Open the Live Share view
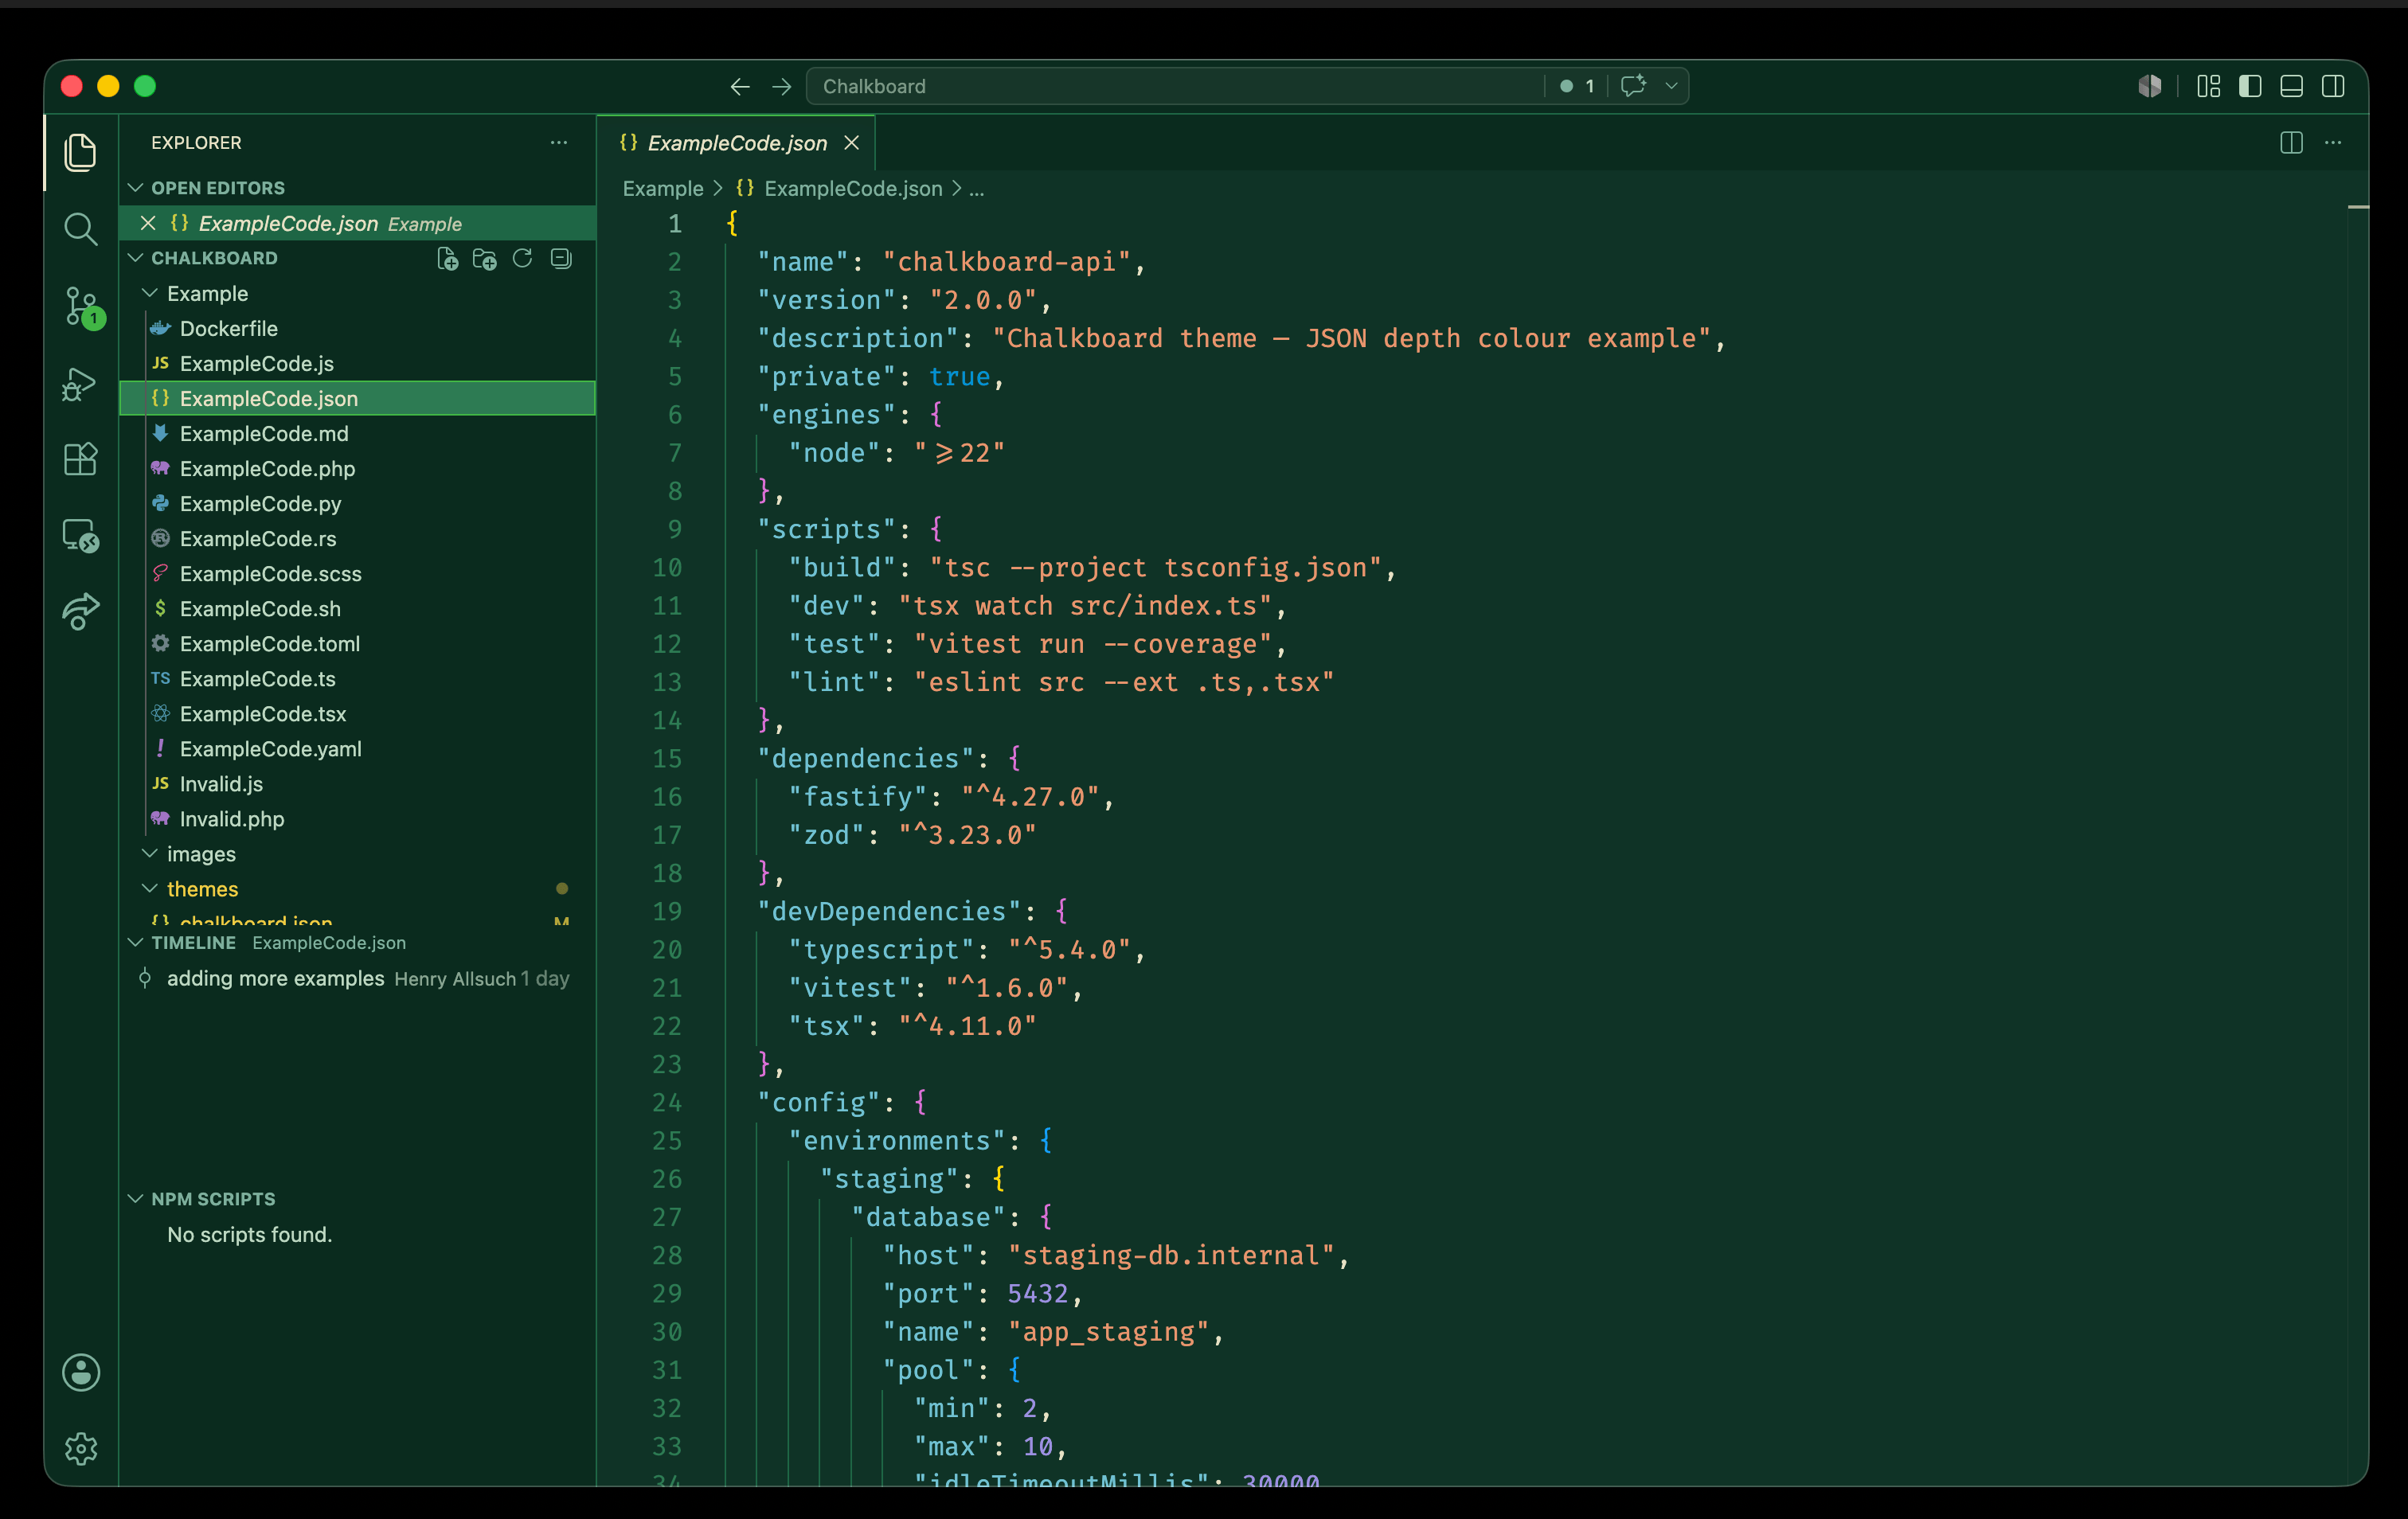The height and width of the screenshot is (1519, 2408). (80, 611)
